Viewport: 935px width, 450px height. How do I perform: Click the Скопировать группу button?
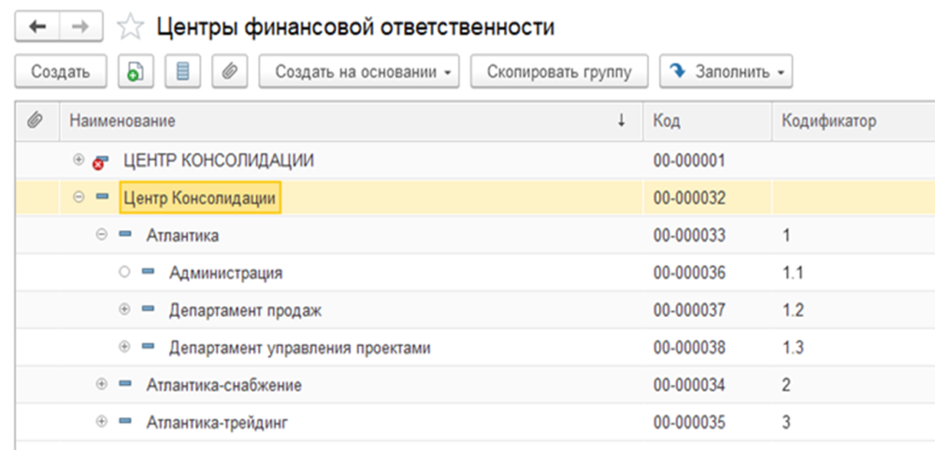click(x=559, y=72)
